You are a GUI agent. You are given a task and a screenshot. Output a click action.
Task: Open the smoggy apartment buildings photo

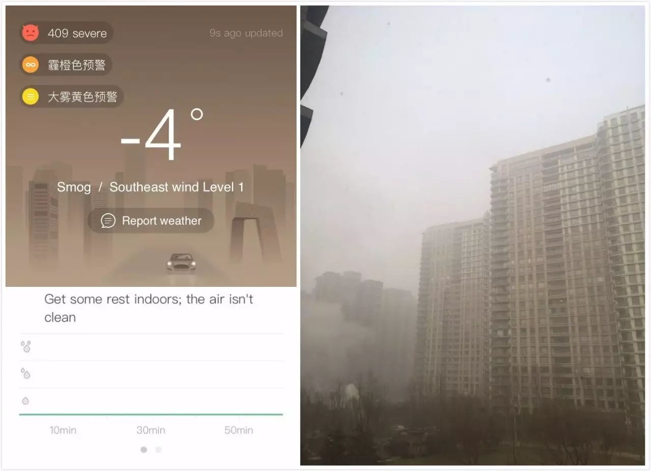tap(472, 235)
